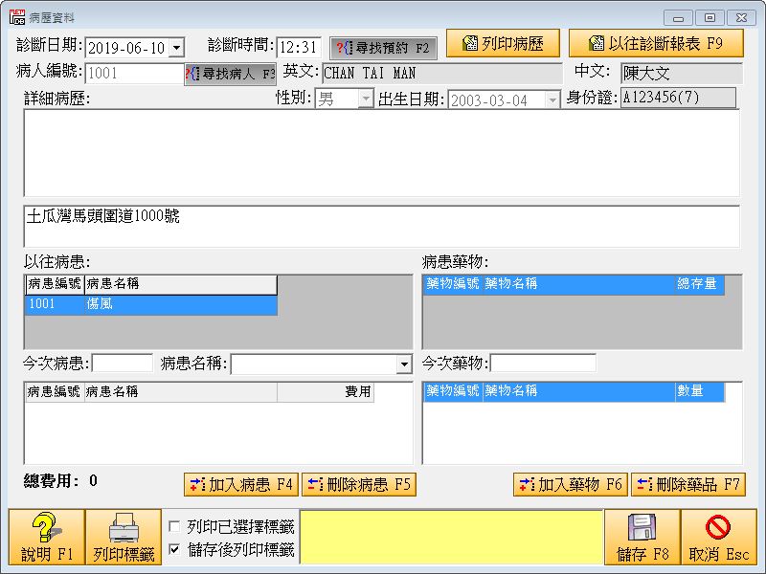Uncheck the 儲存後列印標籤 checkbox

point(174,549)
